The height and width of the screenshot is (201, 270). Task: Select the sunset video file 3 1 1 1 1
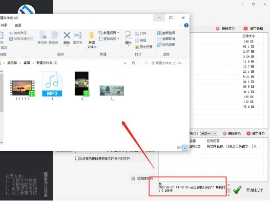point(22,90)
